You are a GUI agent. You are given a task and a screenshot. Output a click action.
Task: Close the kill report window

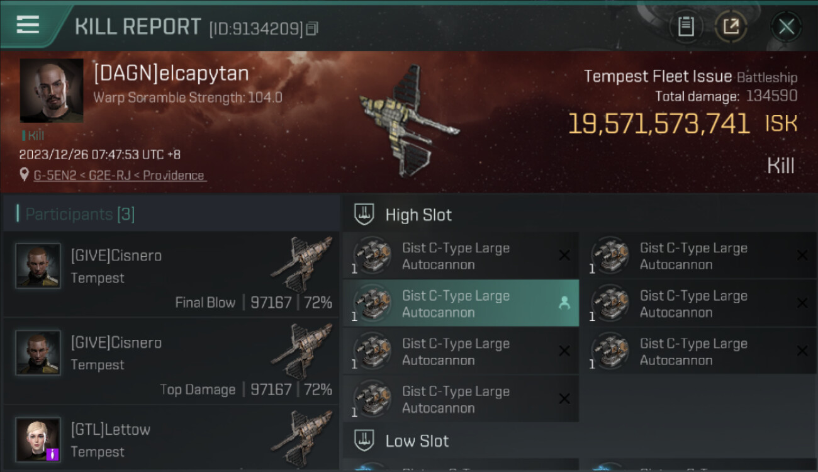click(786, 26)
